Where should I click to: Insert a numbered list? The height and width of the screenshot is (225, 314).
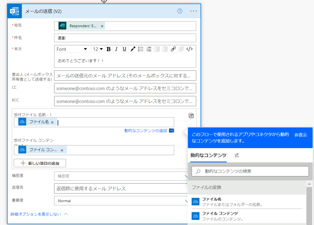(149, 49)
